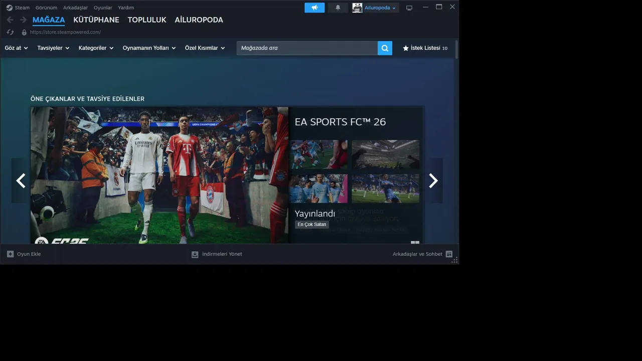Expand the Göz at dropdown
642x361 pixels.
16,48
